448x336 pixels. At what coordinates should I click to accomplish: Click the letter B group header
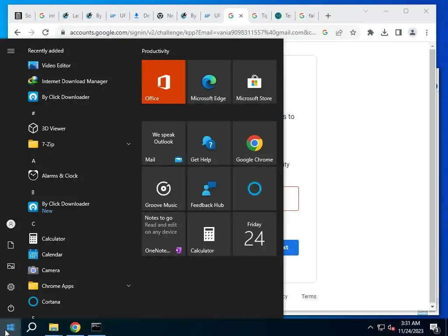click(33, 192)
